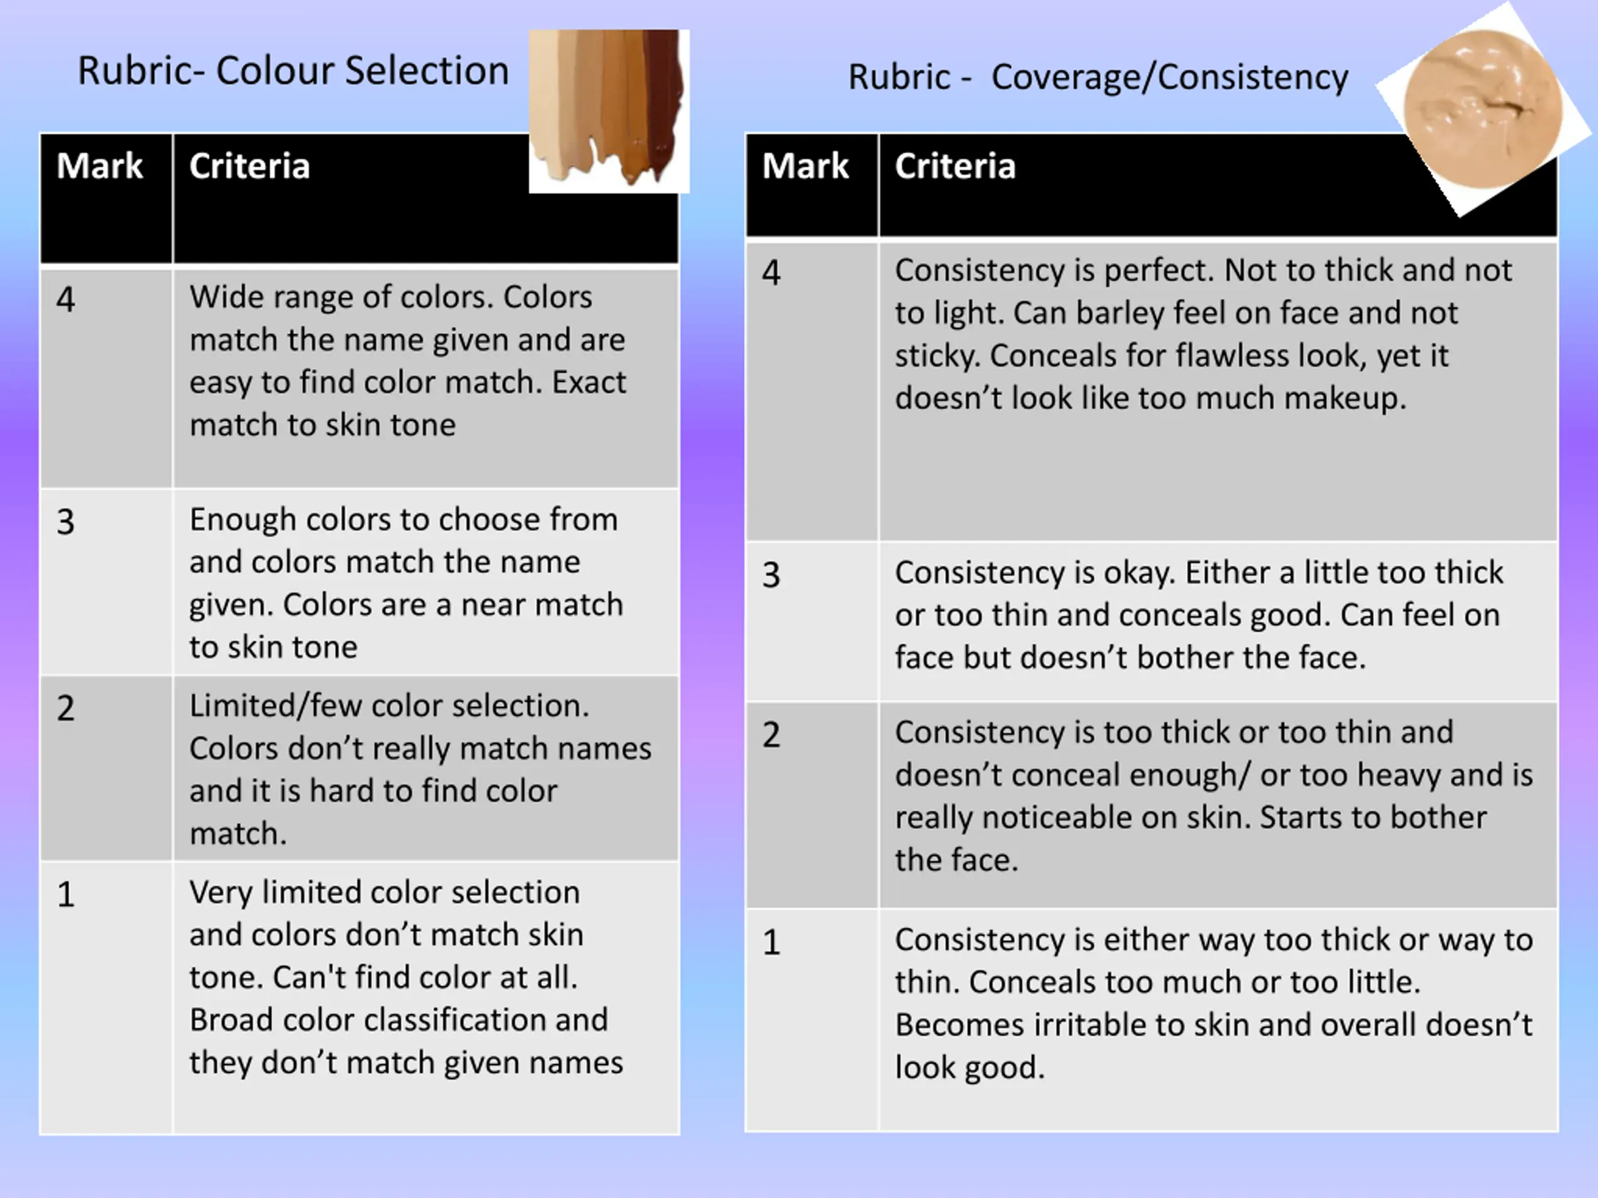This screenshot has height=1198, width=1598.
Task: Click the round beige foundation blob picture
Action: click(x=1483, y=110)
